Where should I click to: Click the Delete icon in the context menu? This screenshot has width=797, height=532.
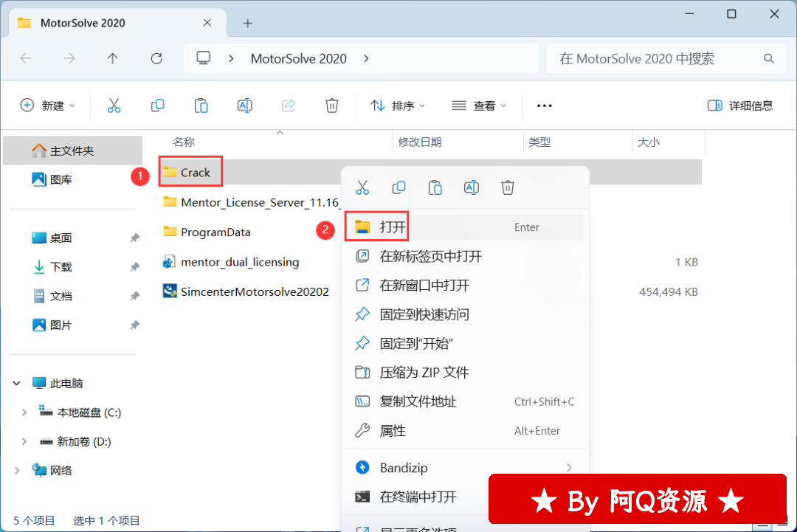click(508, 188)
